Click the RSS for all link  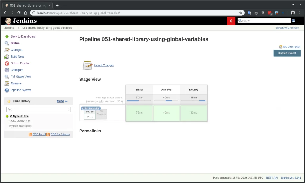pyautogui.click(x=39, y=134)
